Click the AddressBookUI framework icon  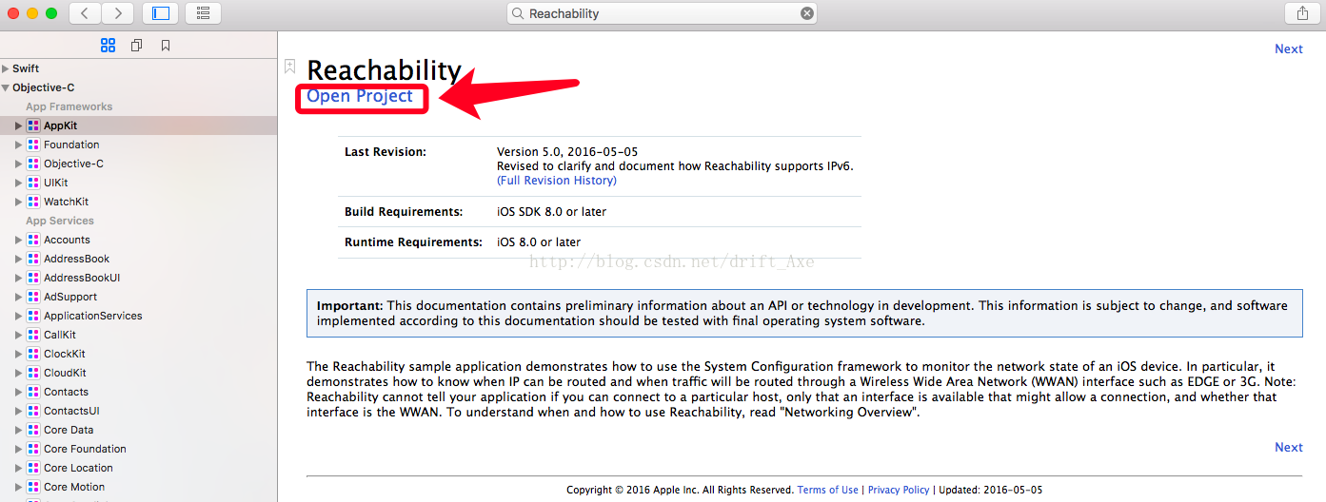(33, 278)
